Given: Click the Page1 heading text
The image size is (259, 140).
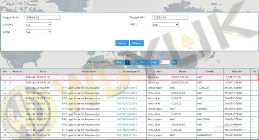Looking at the screenshot, I should 129,55.
